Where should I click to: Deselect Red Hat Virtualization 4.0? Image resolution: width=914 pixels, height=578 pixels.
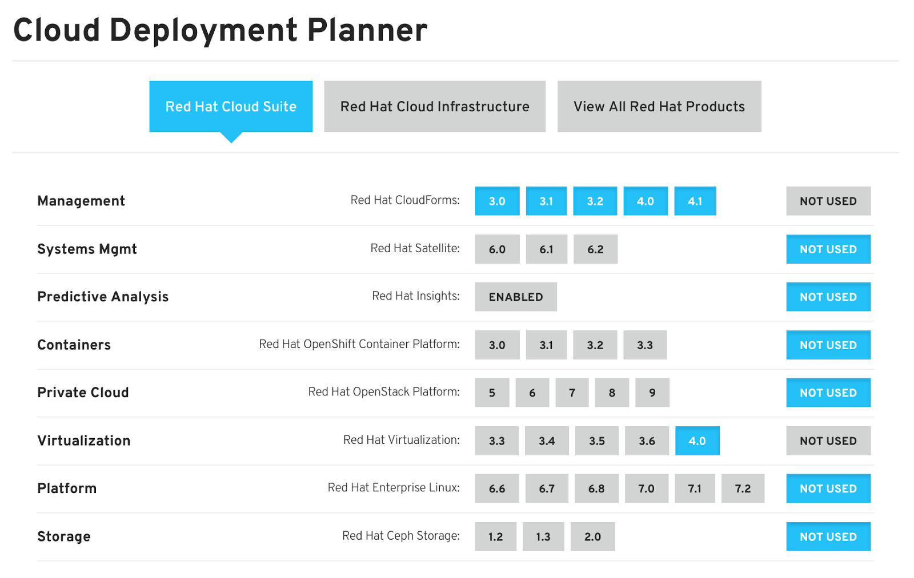[x=697, y=440]
